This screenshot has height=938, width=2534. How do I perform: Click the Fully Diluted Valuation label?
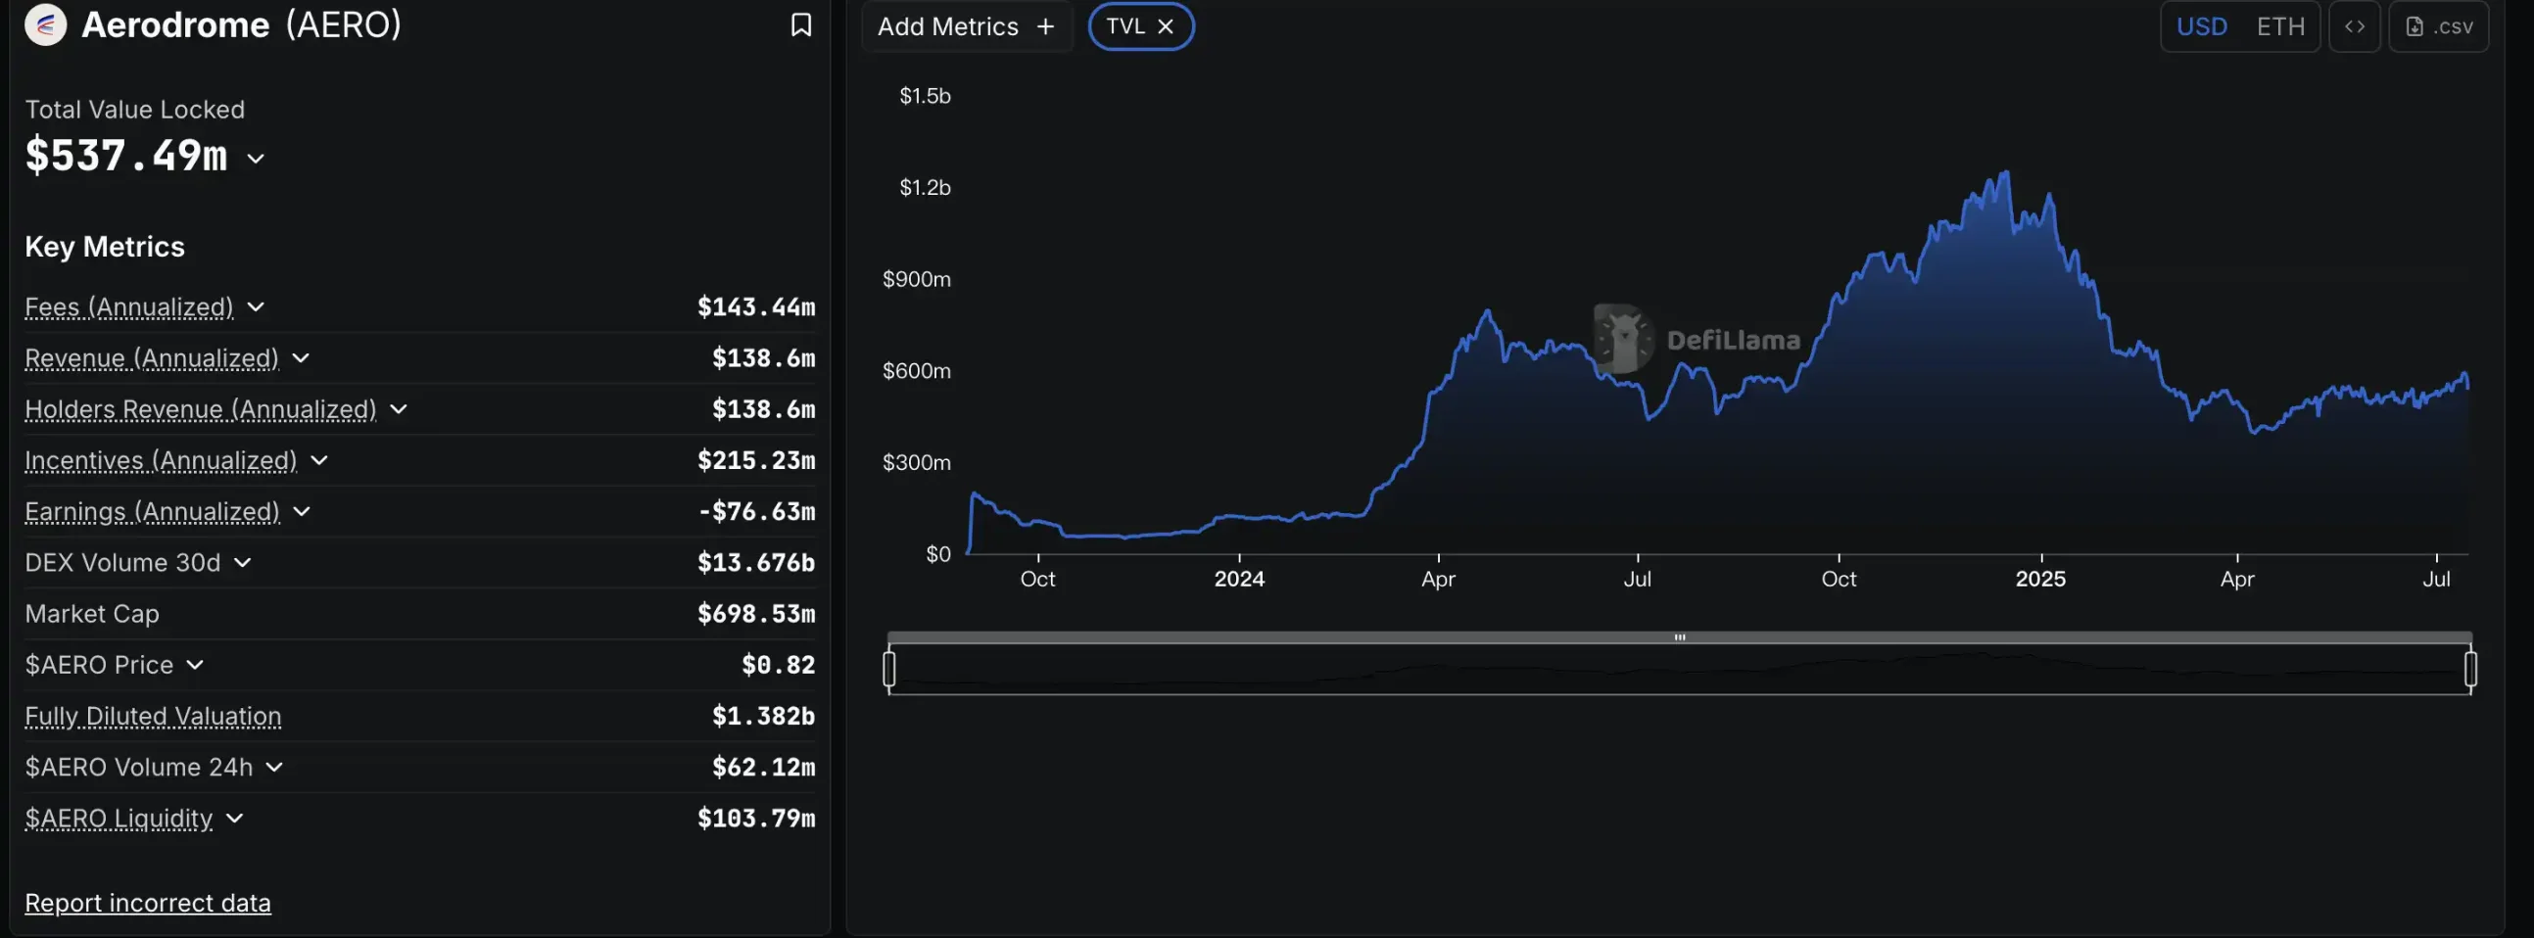(153, 716)
